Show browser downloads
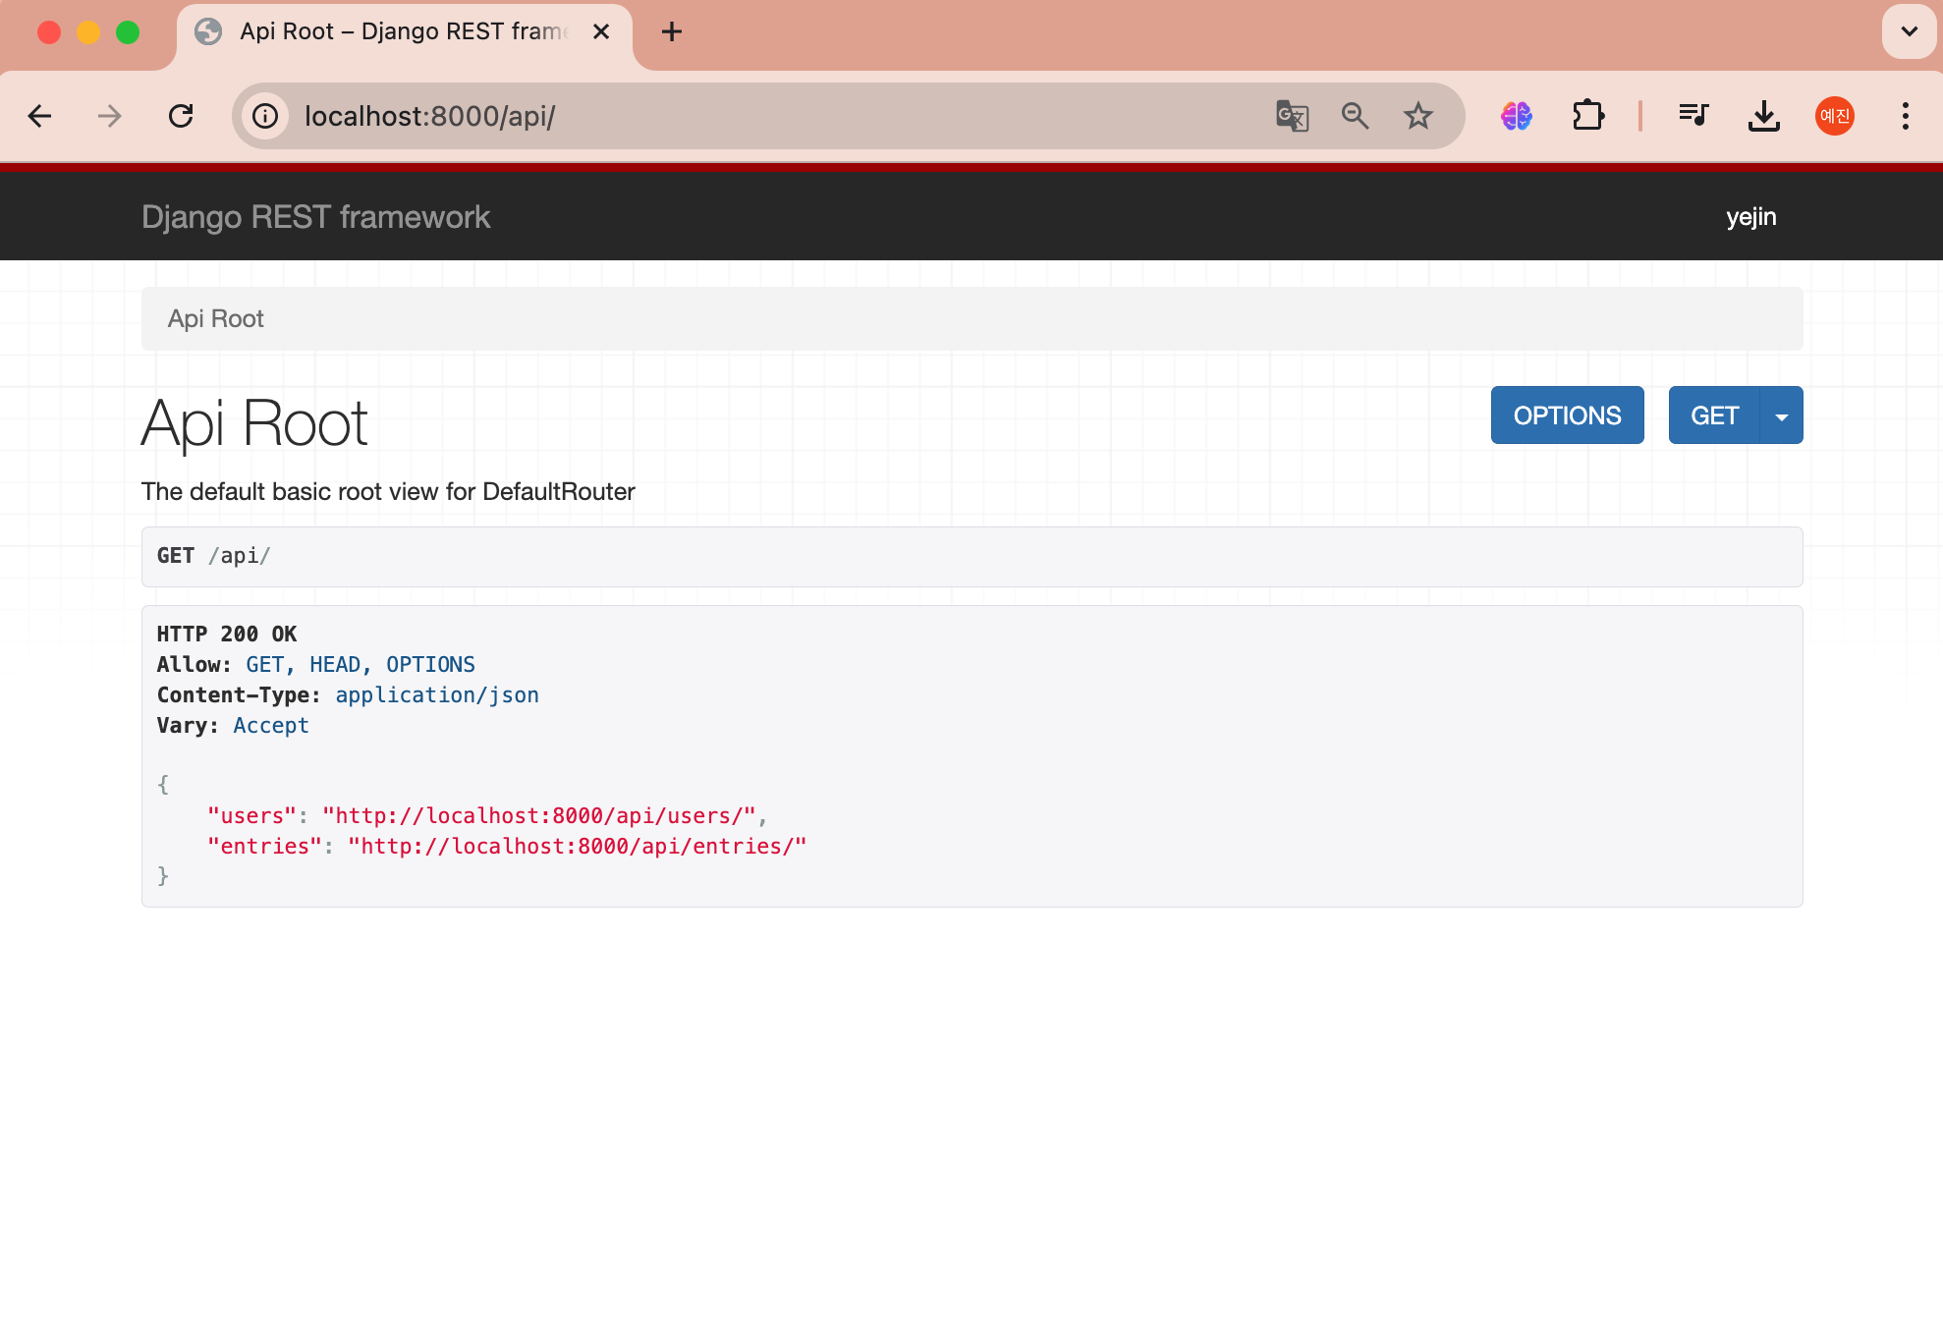 point(1764,116)
